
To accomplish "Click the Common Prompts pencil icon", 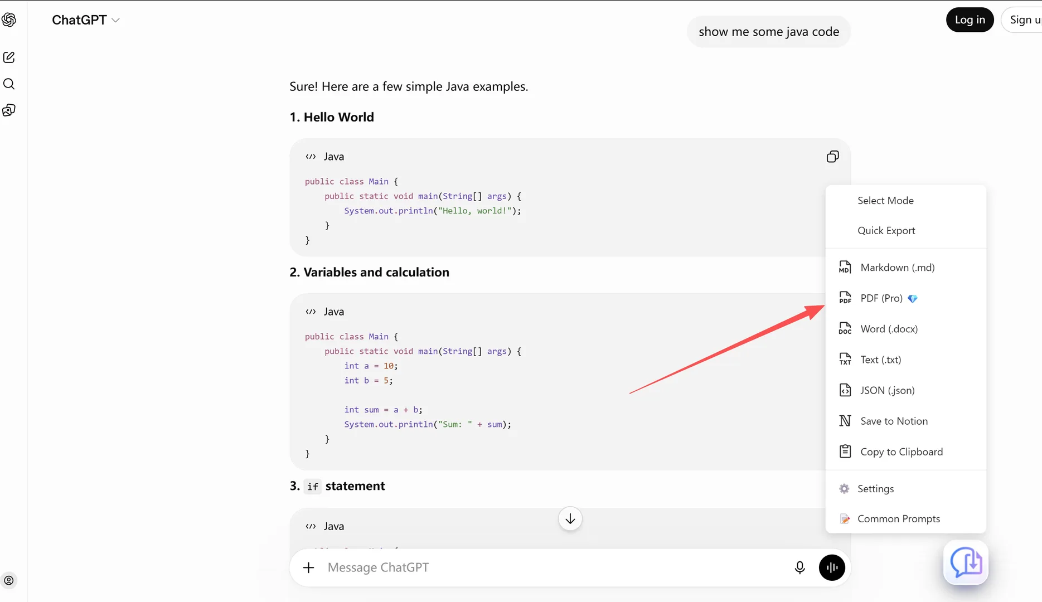I will click(845, 519).
